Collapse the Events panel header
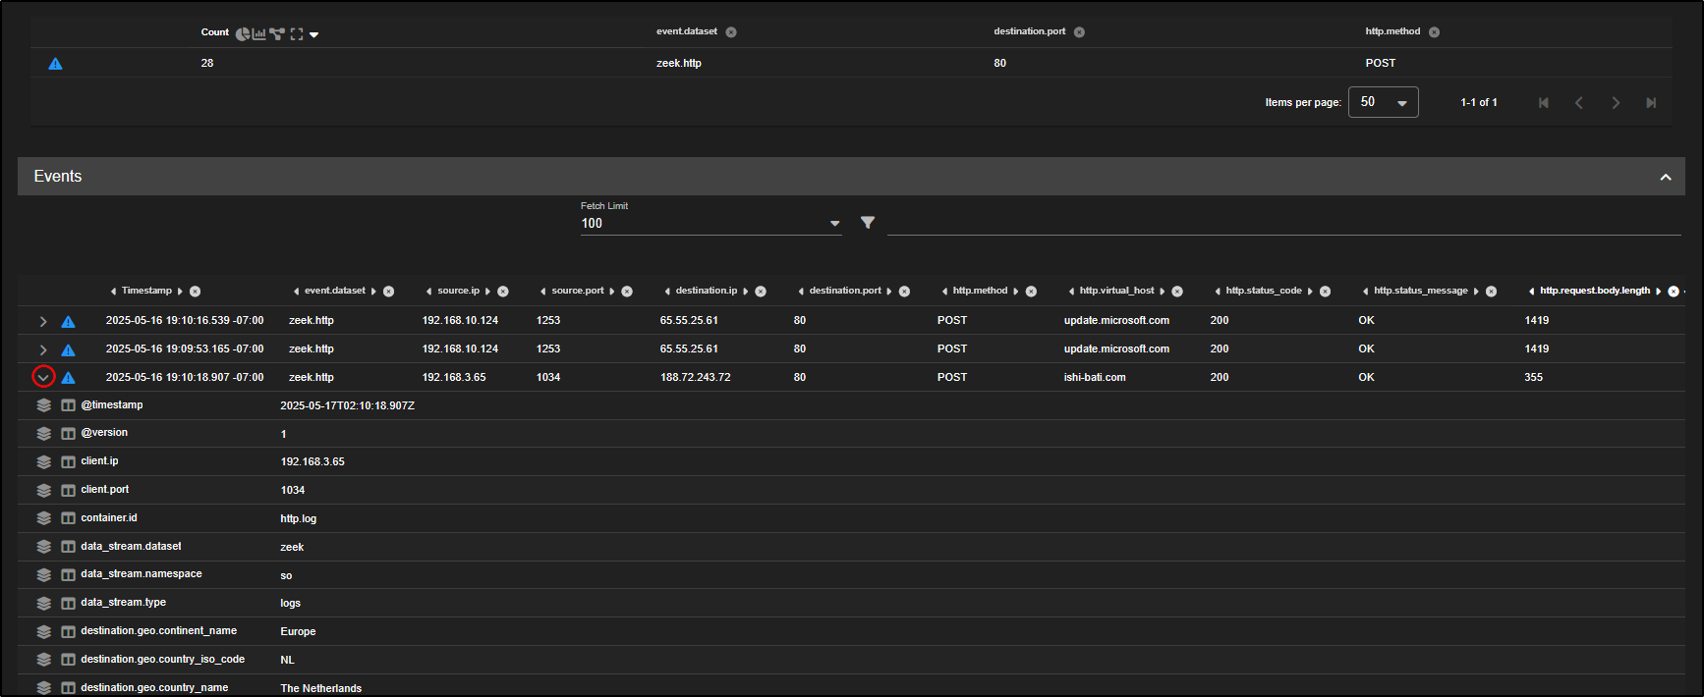This screenshot has height=697, width=1704. [x=1665, y=177]
